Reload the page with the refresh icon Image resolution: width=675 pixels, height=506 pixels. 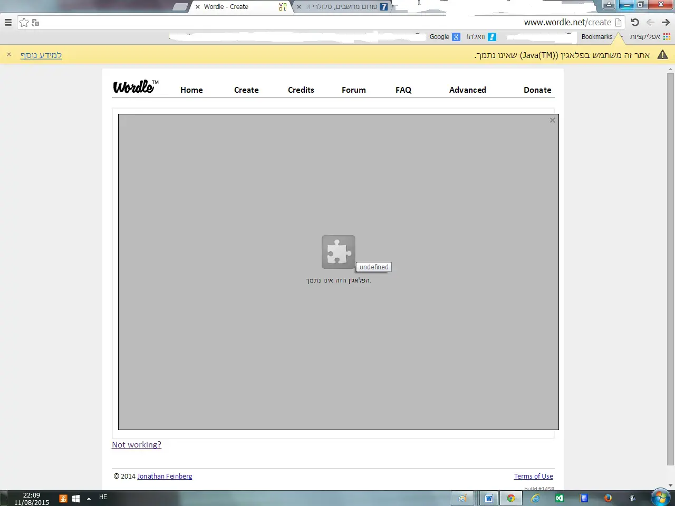(635, 23)
